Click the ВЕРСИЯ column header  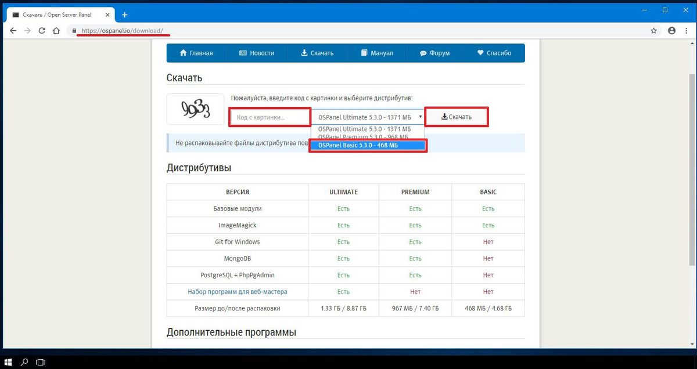(x=238, y=191)
